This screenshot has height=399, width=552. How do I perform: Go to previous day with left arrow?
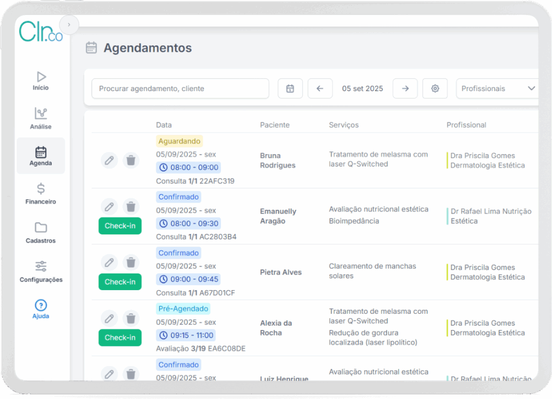click(320, 88)
